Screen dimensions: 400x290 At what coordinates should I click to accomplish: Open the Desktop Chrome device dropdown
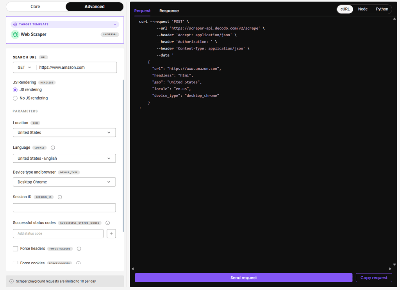coord(64,182)
